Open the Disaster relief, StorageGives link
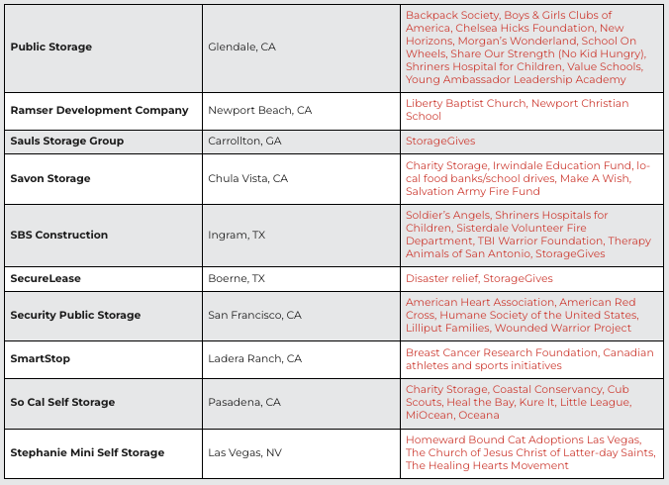 point(479,278)
